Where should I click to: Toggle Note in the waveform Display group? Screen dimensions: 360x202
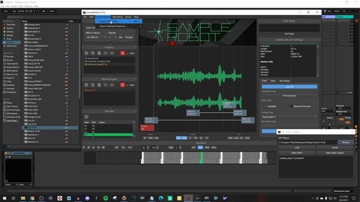point(179,138)
